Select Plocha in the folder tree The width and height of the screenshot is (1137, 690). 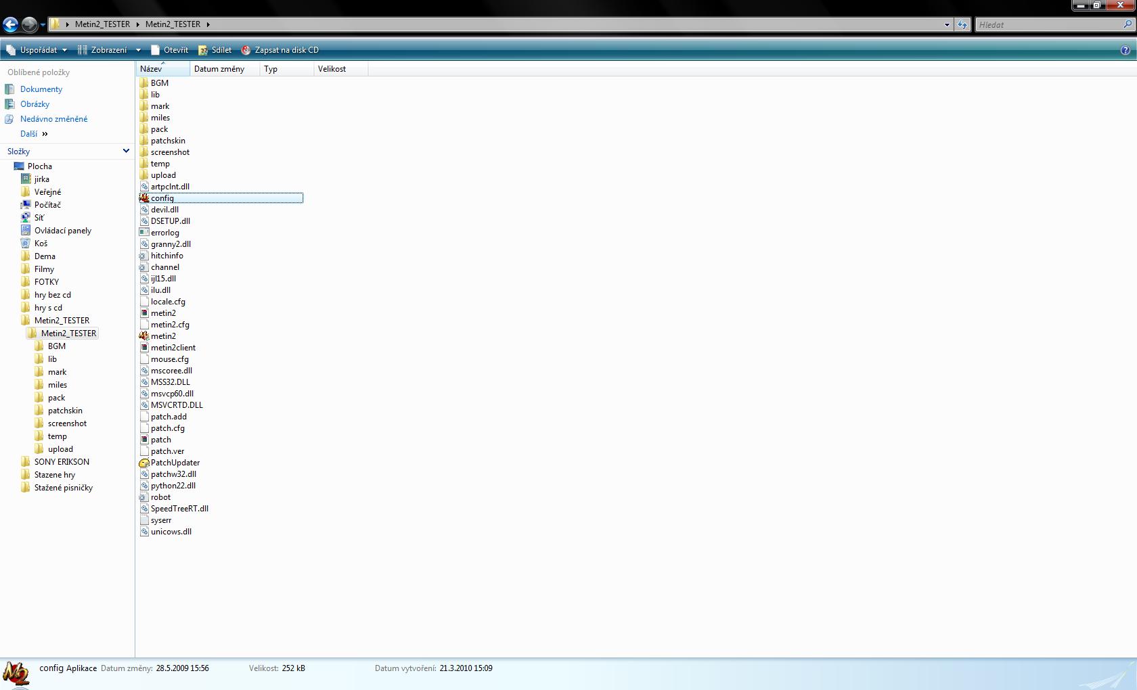[x=40, y=166]
